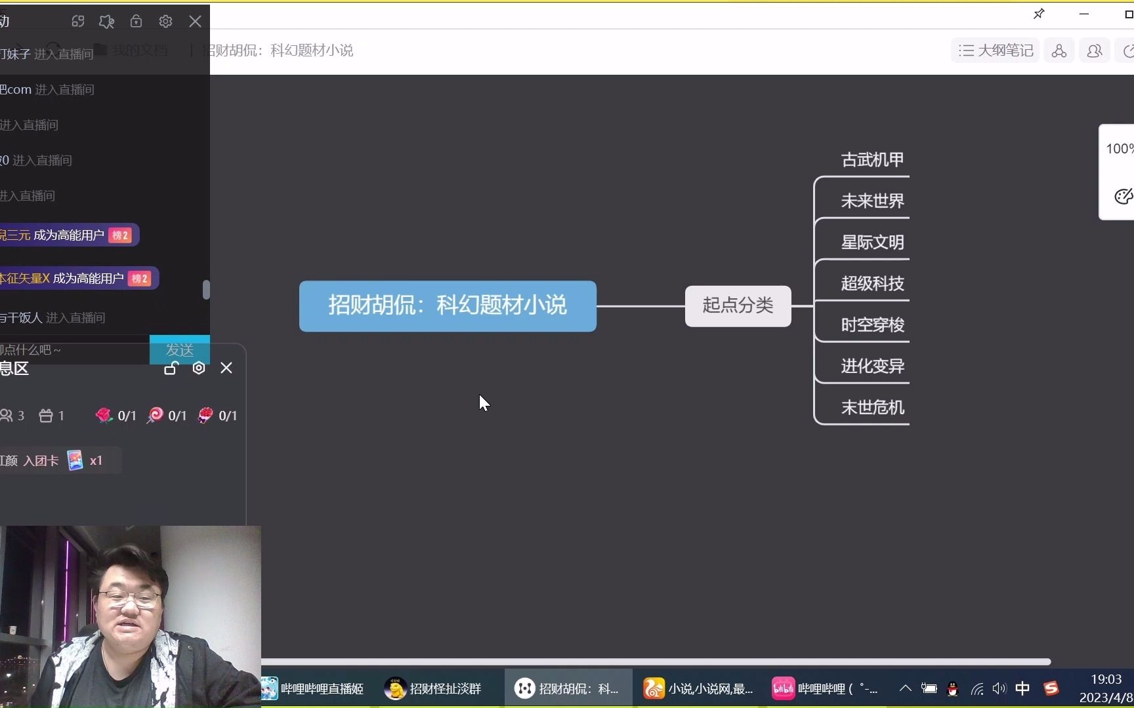Select the 末世危机 branch node
This screenshot has height=708, width=1134.
point(872,408)
